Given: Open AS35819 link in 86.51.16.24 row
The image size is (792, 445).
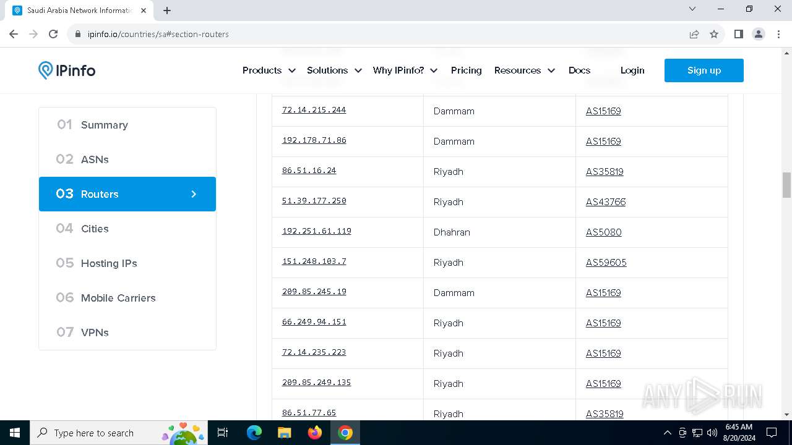Looking at the screenshot, I should [605, 172].
